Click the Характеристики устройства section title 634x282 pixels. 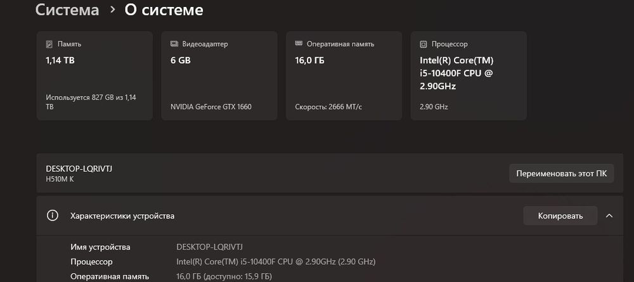click(x=122, y=215)
